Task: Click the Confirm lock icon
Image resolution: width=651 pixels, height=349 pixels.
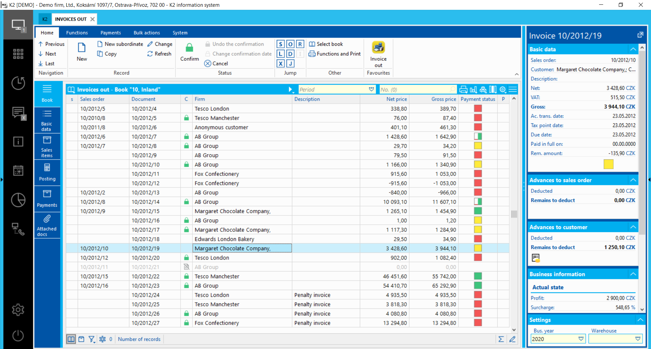Action: [x=189, y=48]
